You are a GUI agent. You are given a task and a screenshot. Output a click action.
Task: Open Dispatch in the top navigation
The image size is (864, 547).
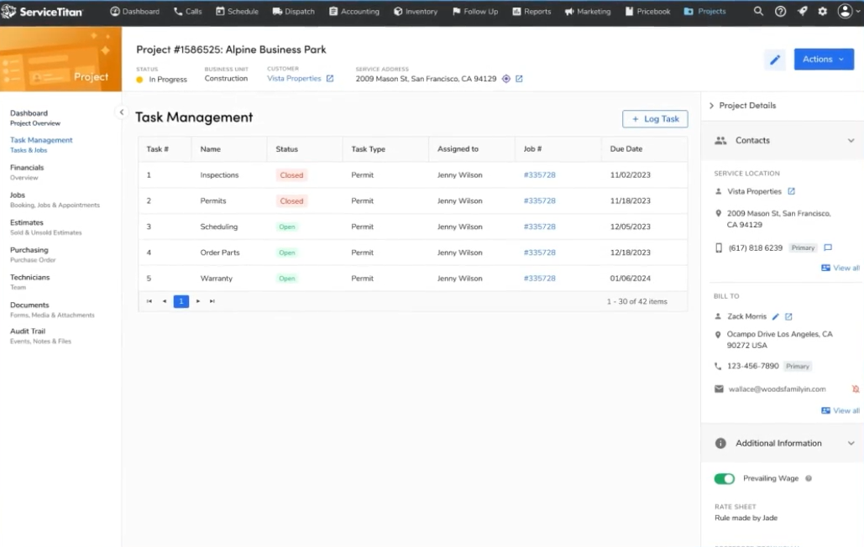click(293, 11)
